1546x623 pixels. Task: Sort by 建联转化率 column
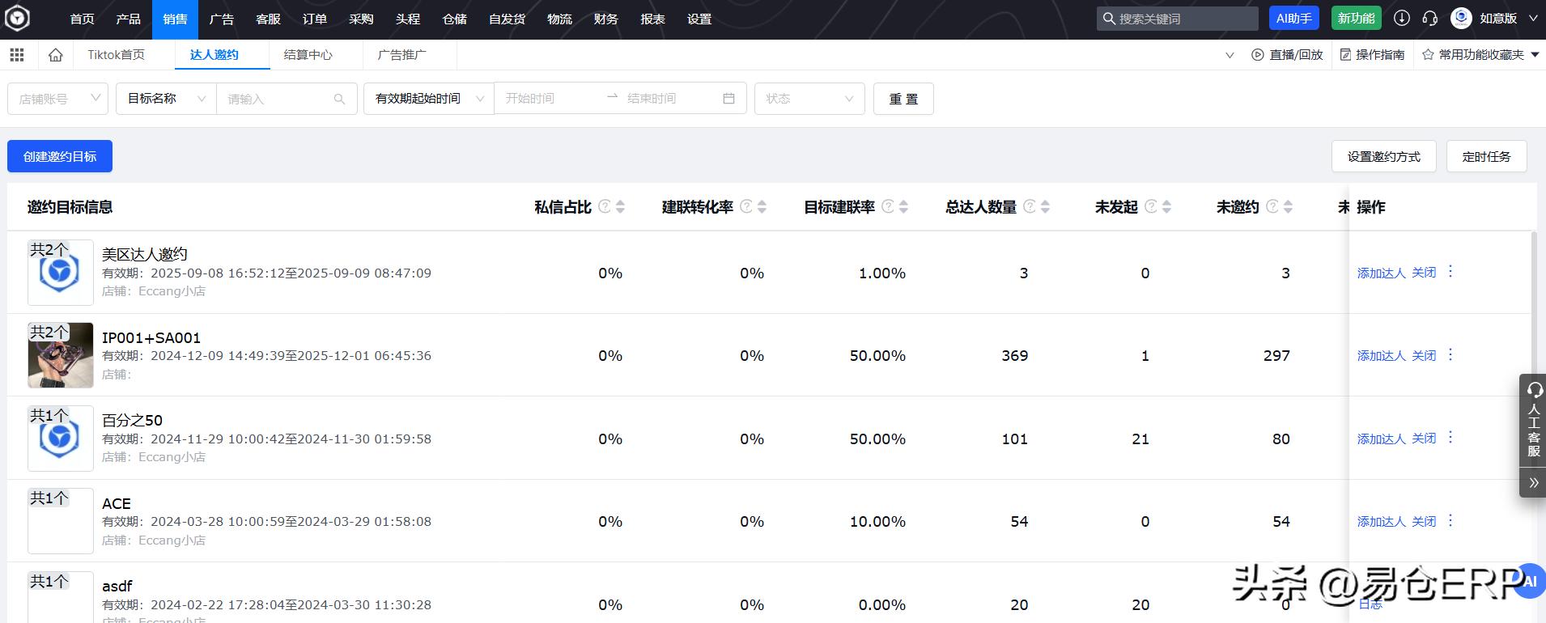click(x=762, y=206)
